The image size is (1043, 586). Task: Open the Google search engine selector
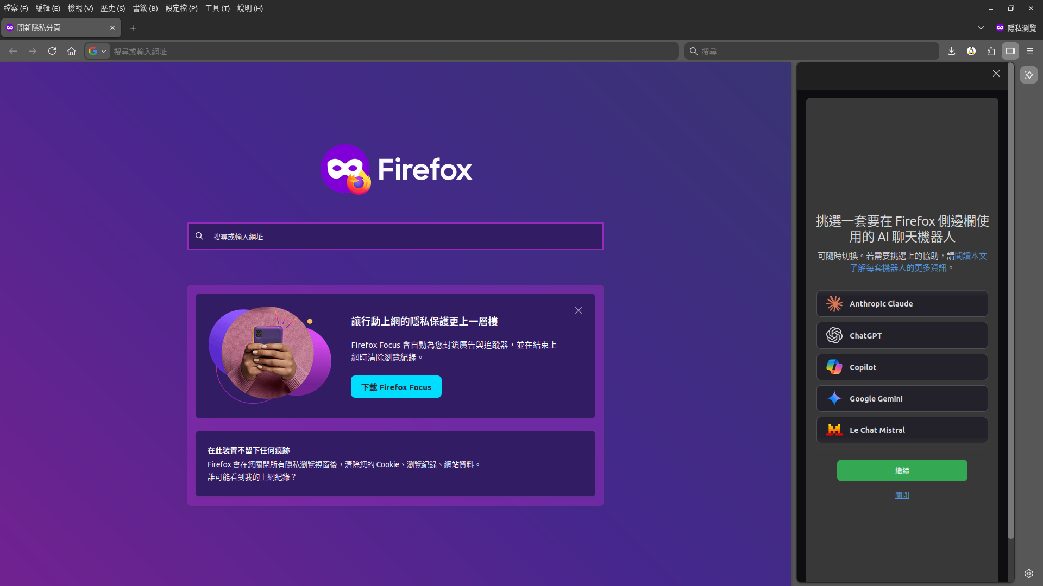(98, 51)
